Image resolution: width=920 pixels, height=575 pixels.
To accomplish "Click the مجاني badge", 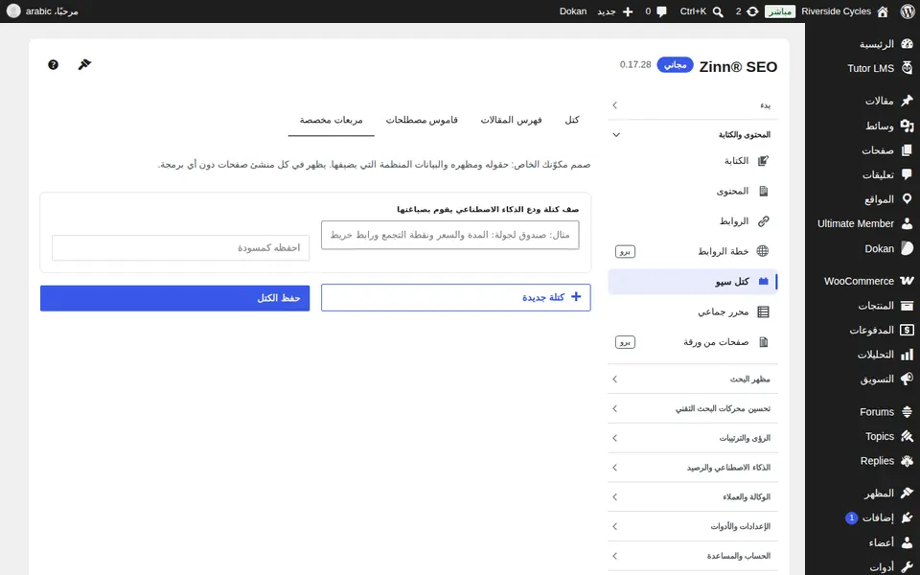I will tap(675, 64).
